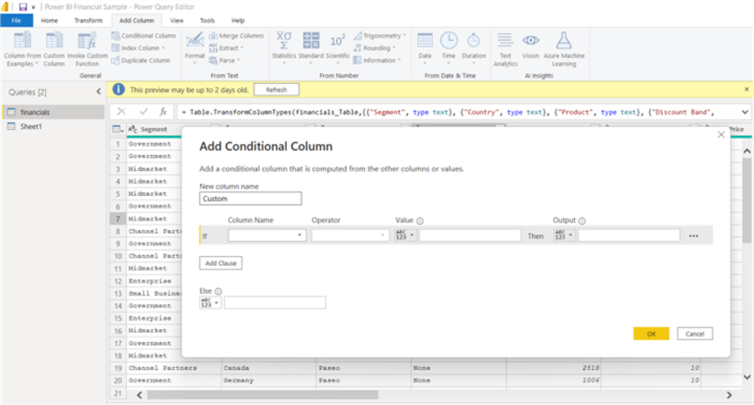Open the Time column options
This screenshot has height=405, width=754.
coord(449,48)
